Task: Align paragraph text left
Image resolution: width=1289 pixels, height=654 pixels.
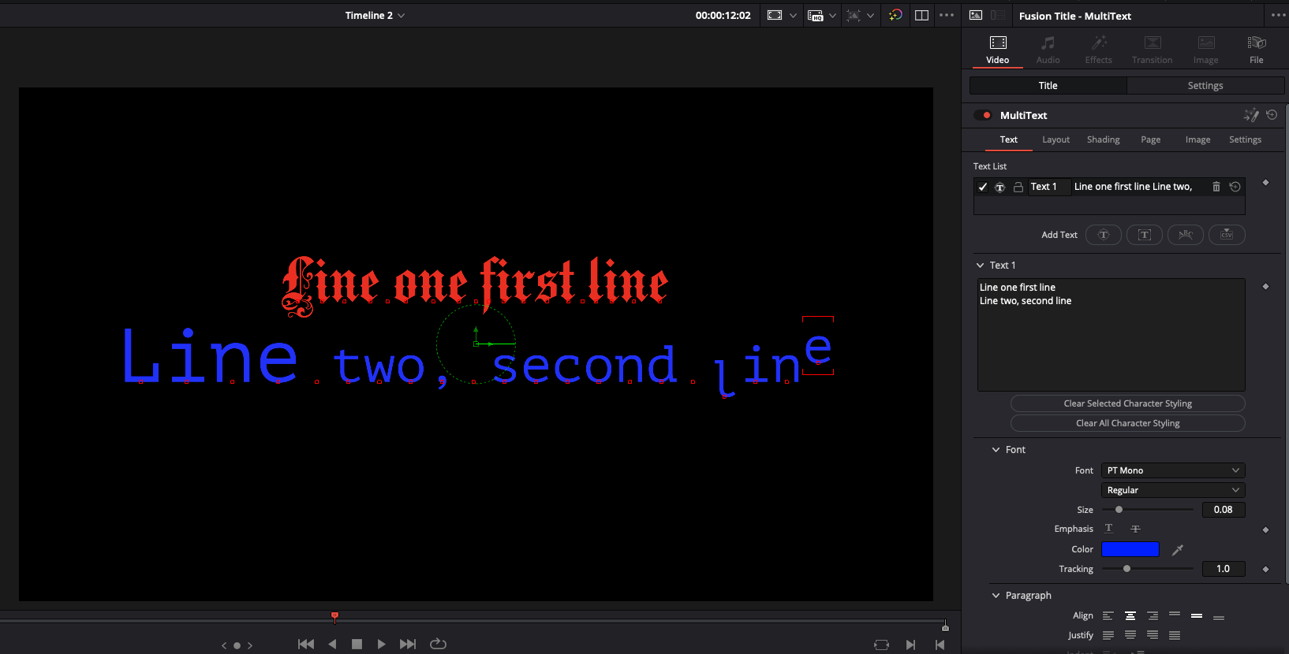Action: click(1108, 615)
